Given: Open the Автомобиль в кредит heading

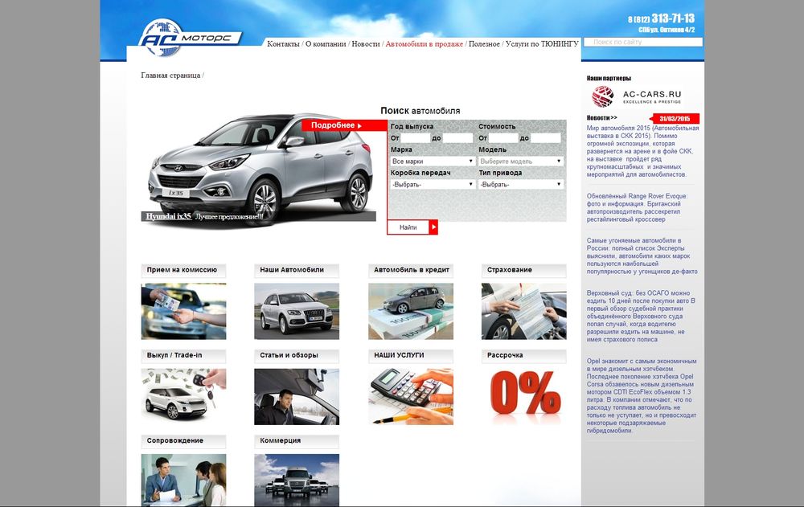Looking at the screenshot, I should coord(411,270).
